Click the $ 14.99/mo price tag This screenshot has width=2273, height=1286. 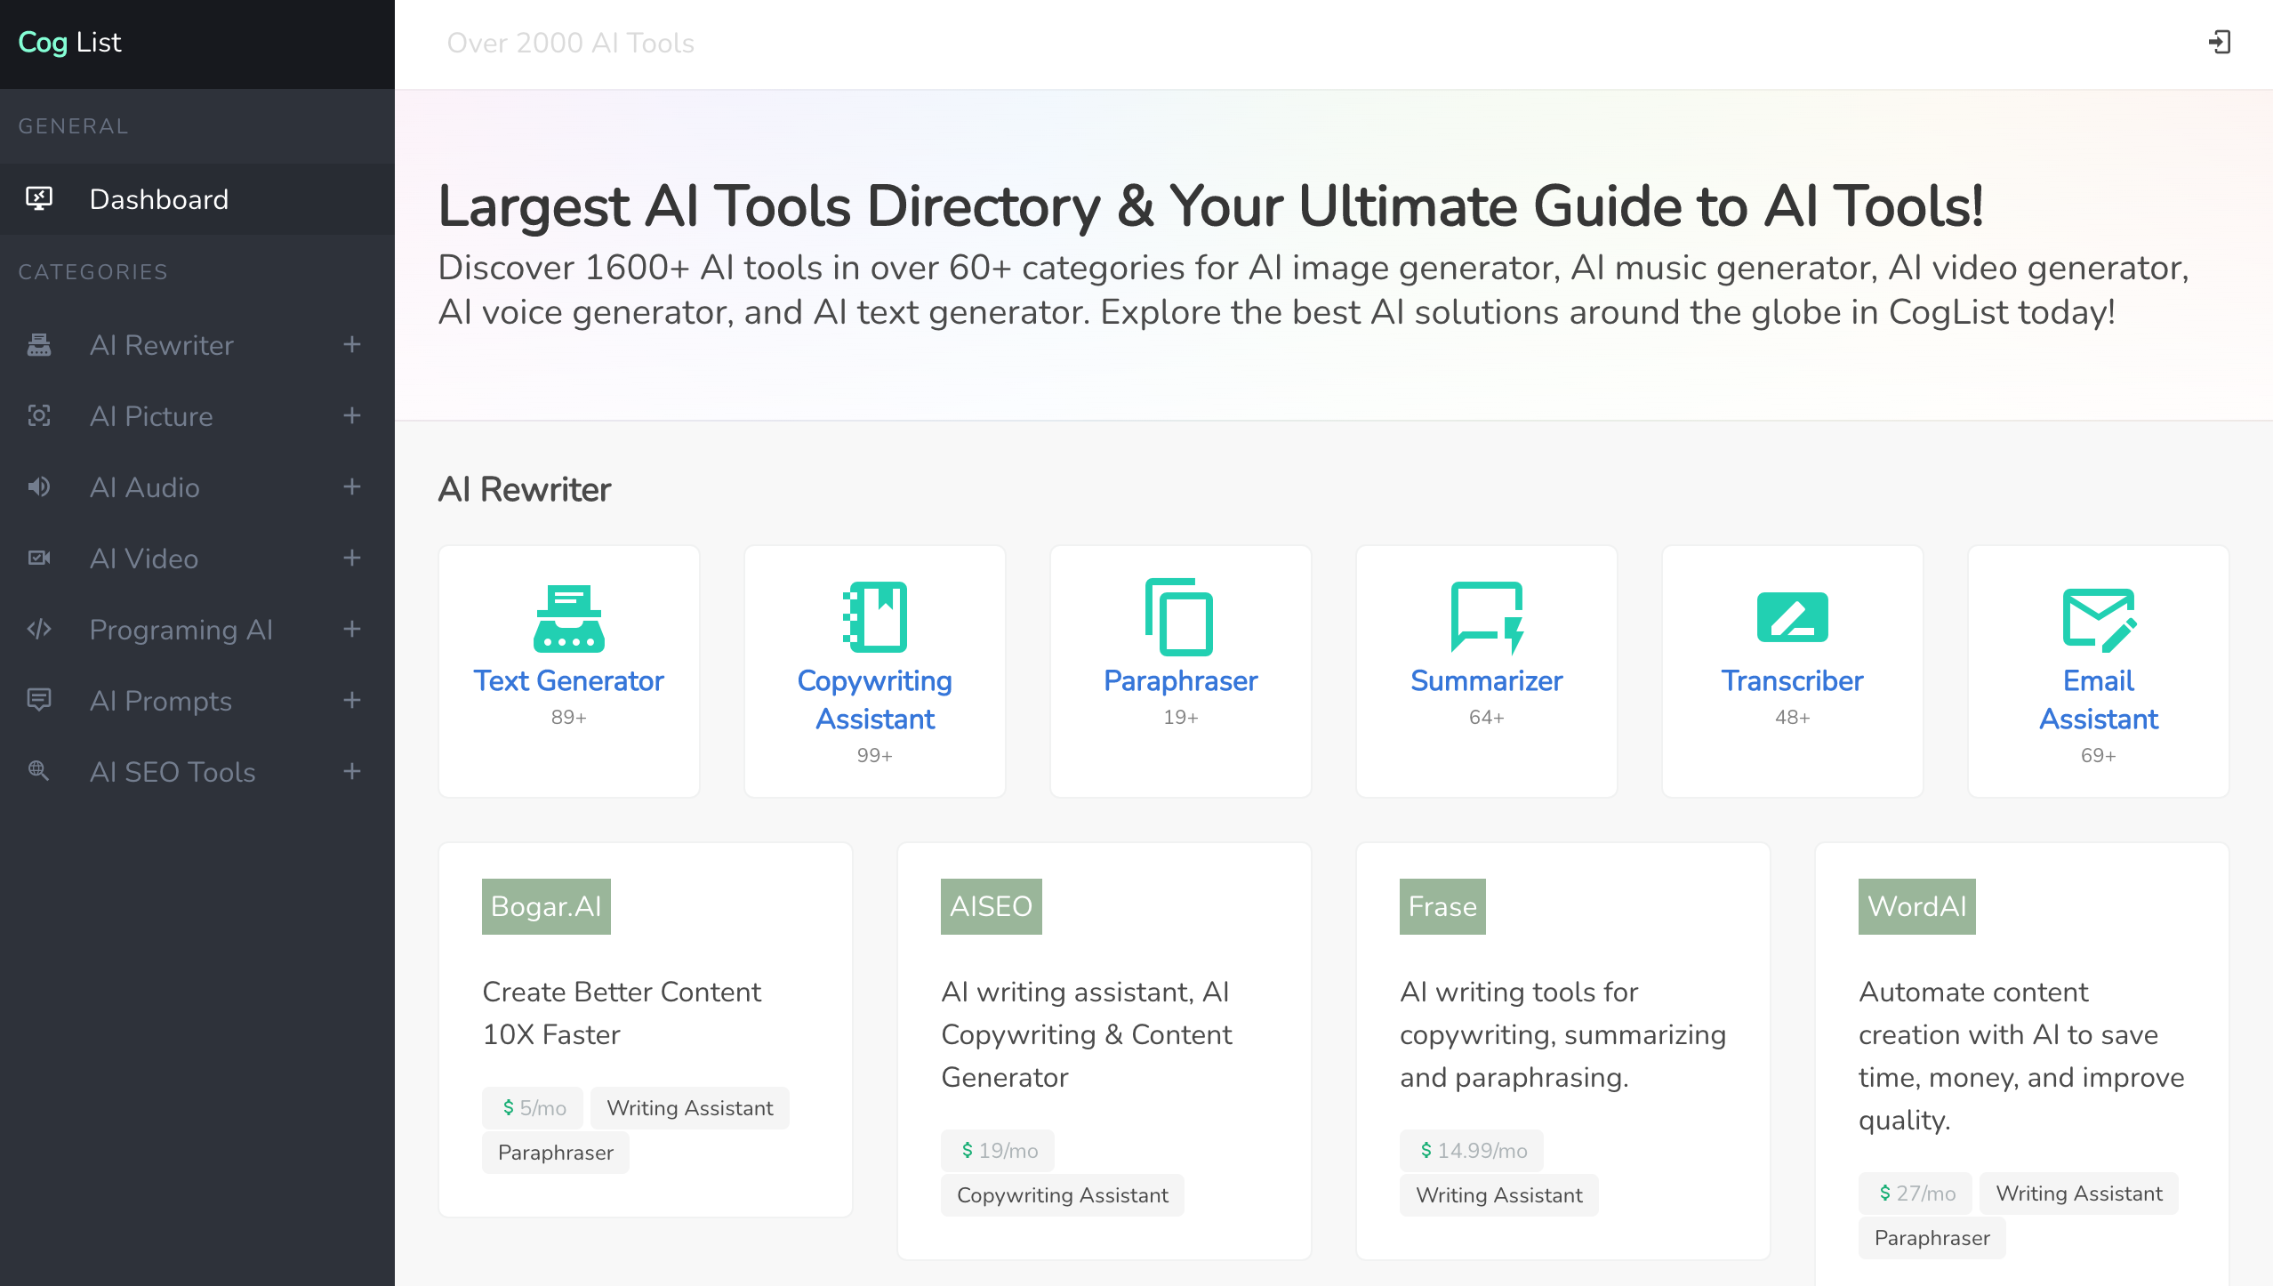pos(1472,1150)
